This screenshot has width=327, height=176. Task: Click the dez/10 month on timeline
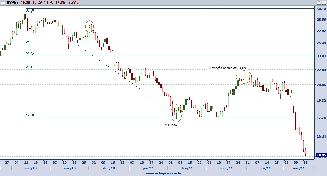(109, 168)
